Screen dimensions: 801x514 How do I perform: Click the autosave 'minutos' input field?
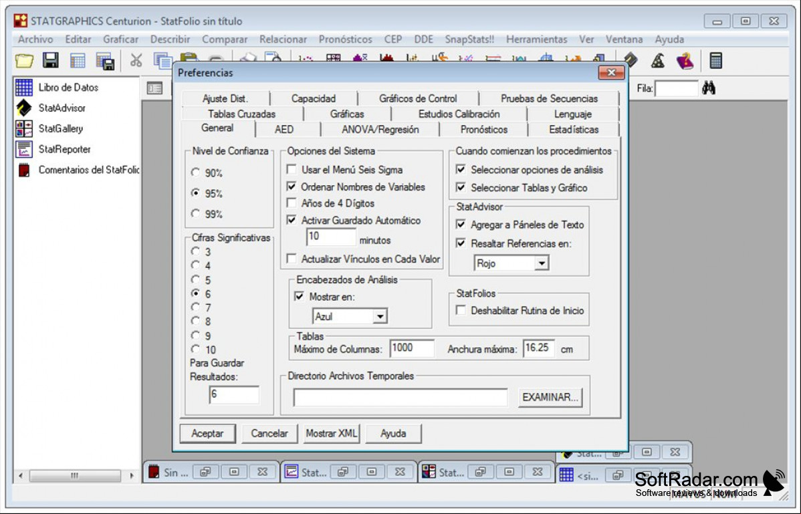click(331, 237)
